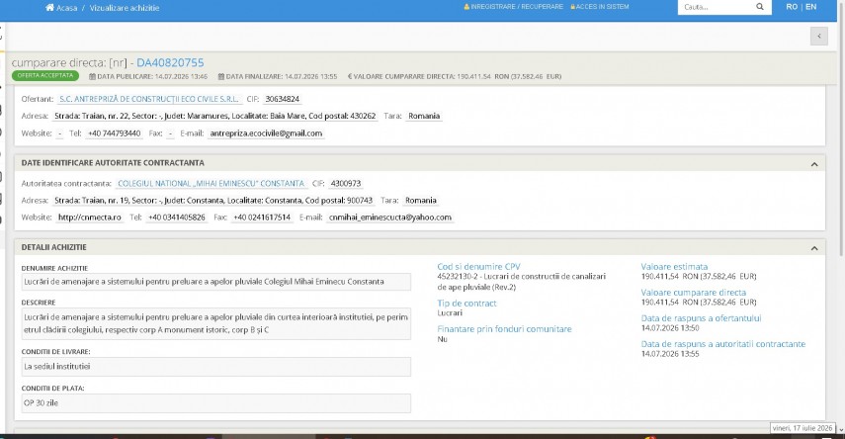The image size is (845, 439).
Task: Click website http://cnmecta.ro
Action: (90, 218)
